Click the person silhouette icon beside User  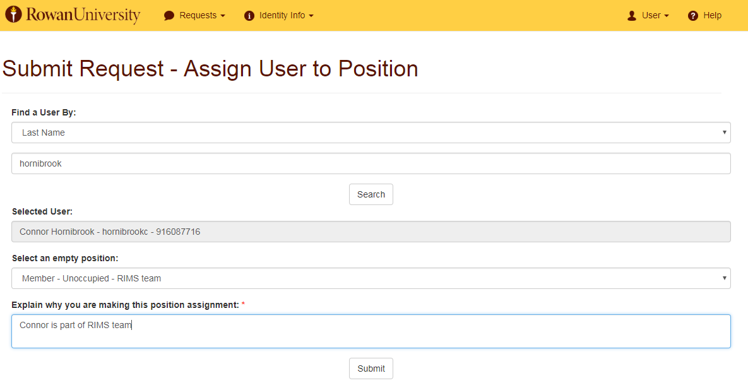632,16
